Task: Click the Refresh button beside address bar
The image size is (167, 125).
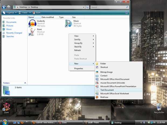Action: 87,7
